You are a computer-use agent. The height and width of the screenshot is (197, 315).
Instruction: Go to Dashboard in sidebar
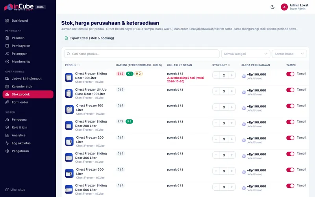coord(28,20)
